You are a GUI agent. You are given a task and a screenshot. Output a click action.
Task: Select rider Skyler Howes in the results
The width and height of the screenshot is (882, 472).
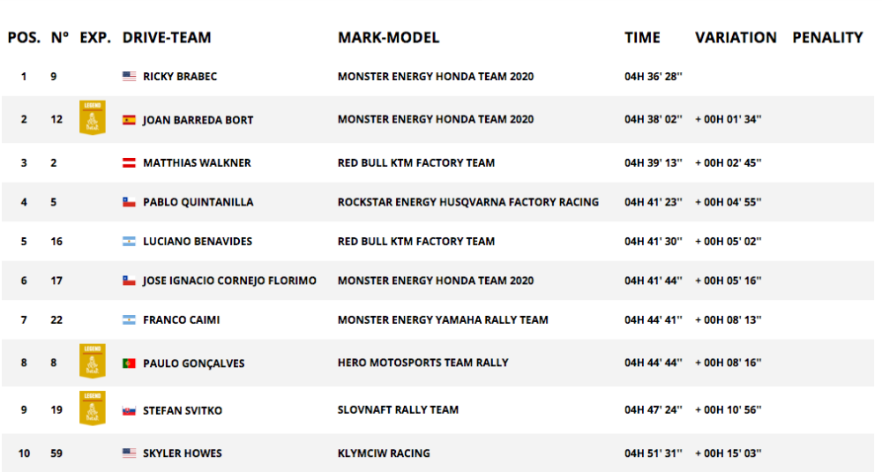click(x=183, y=453)
